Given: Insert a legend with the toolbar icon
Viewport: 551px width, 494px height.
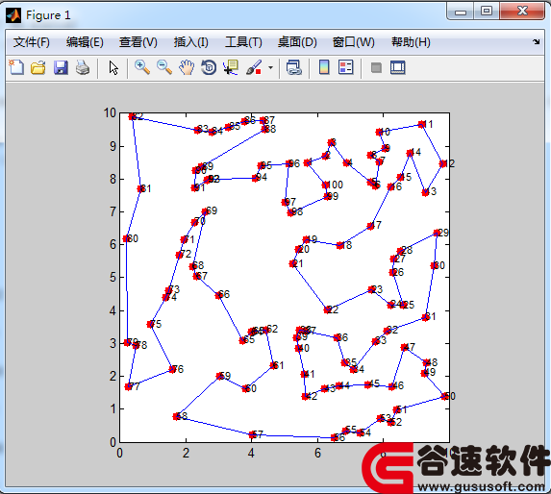Looking at the screenshot, I should click(346, 67).
